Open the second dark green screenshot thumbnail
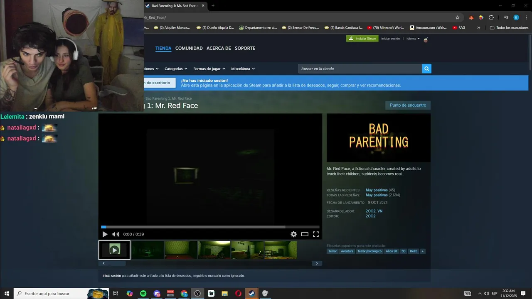 pyautogui.click(x=148, y=250)
